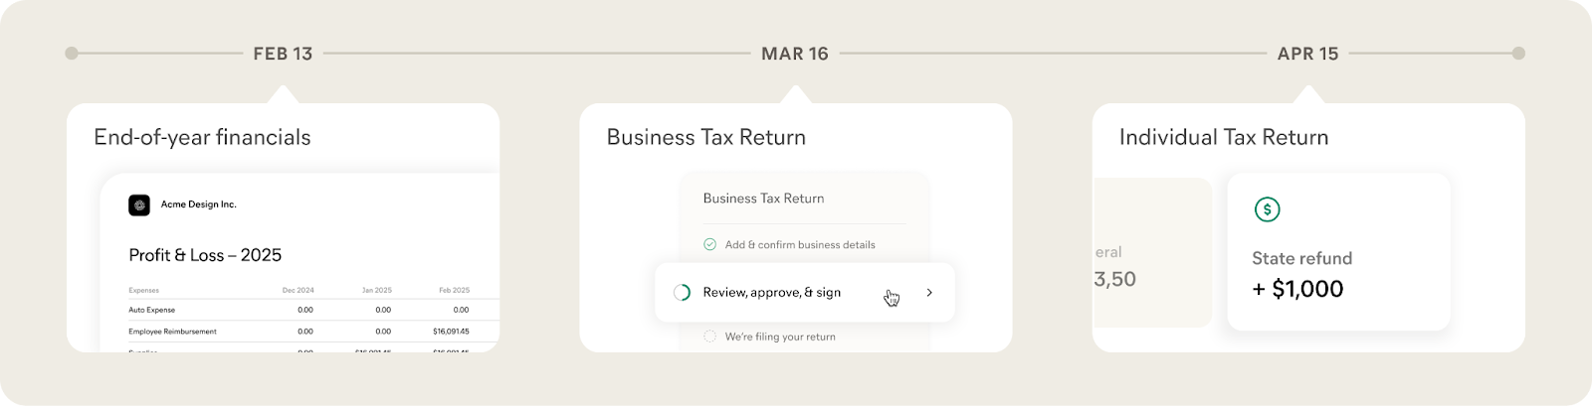Screen dimensions: 1592x406
Task: Select the APR 15 timeline date
Action: pyautogui.click(x=1307, y=54)
